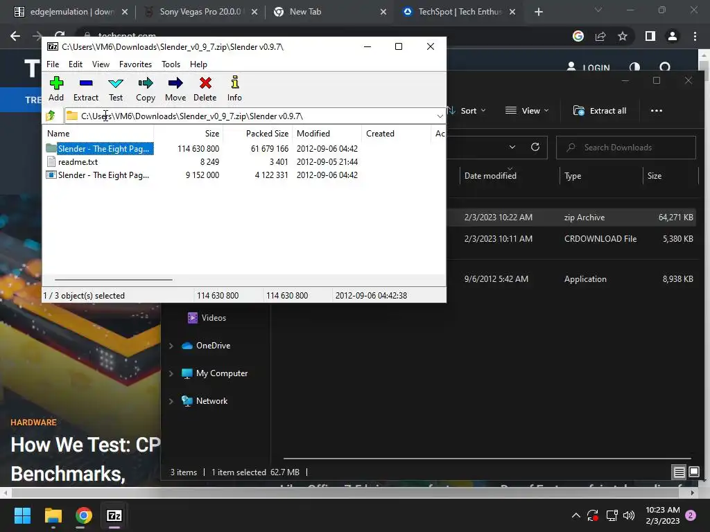
Task: Expand the File Explorer address history dropdown
Action: pyautogui.click(x=512, y=147)
